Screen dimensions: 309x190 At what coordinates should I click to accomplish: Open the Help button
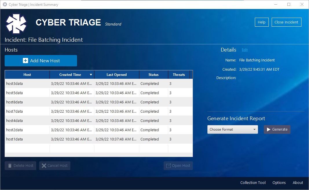262,22
